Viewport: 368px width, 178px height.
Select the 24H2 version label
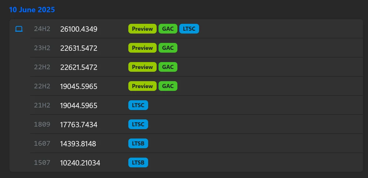coord(42,29)
